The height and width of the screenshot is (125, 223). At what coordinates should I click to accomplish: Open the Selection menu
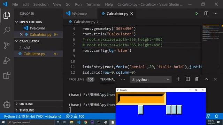pos(41,5)
